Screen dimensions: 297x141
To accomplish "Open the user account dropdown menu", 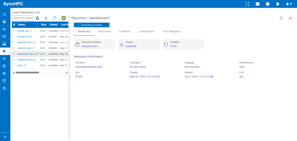I will [289, 4].
